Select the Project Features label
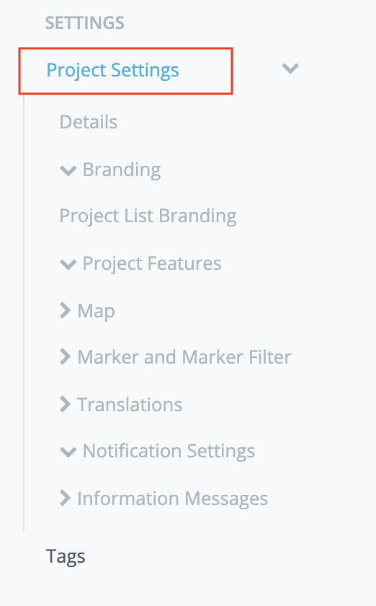Screen dimensions: 376x606 pos(152,264)
